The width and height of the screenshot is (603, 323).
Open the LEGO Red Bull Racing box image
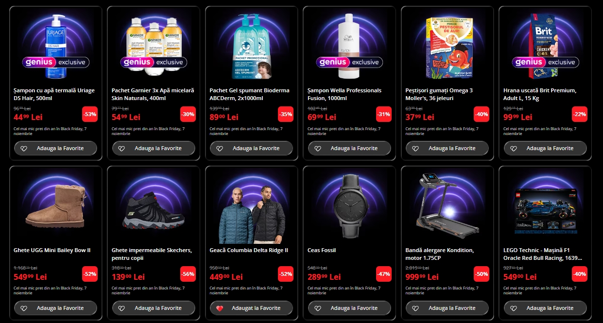[x=545, y=208]
